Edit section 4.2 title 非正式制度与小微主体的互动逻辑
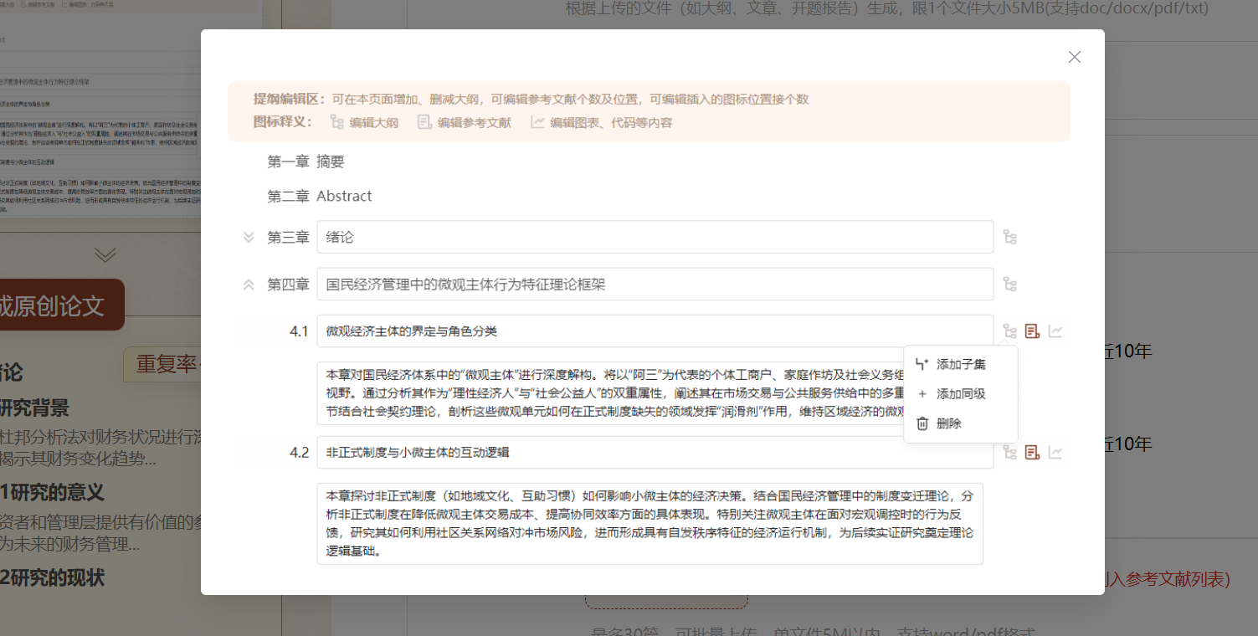The height and width of the screenshot is (636, 1258). (655, 453)
